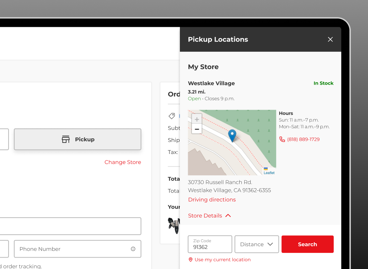
Task: Open Driving directions for Westlake Village
Action: [x=212, y=200]
